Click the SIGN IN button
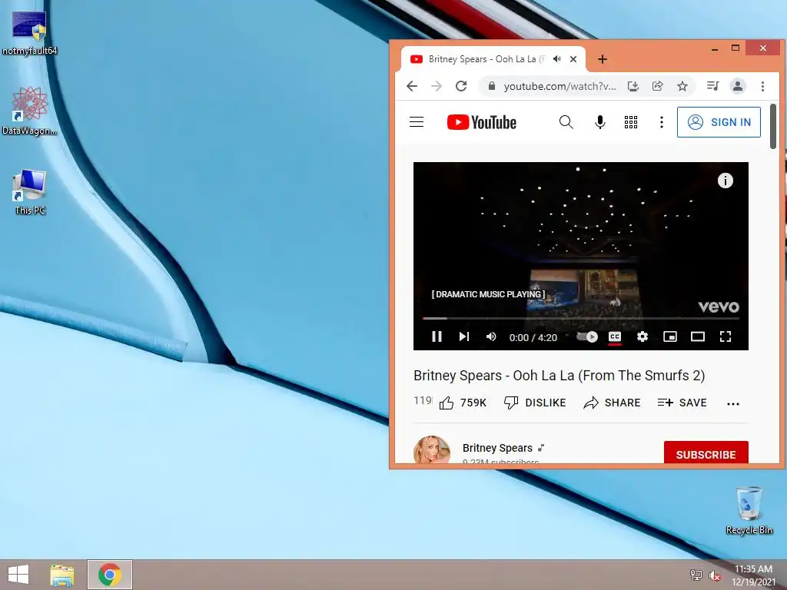Viewport: 787px width, 590px height. (x=719, y=122)
